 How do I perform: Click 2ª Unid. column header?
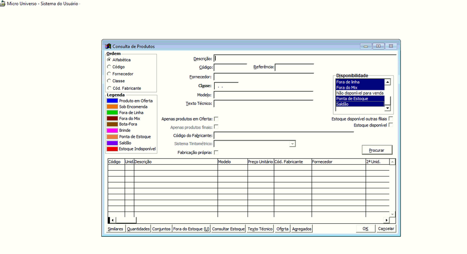[x=377, y=161]
